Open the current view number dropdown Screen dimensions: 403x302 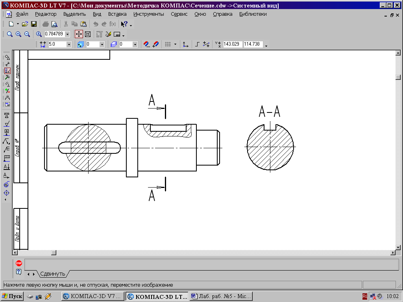pos(102,44)
